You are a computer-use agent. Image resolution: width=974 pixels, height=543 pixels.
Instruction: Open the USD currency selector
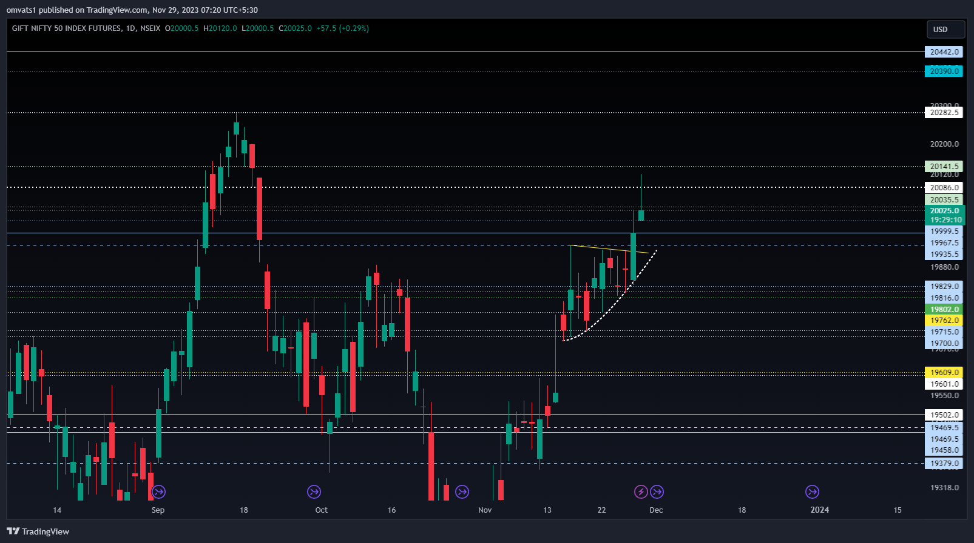pos(945,29)
